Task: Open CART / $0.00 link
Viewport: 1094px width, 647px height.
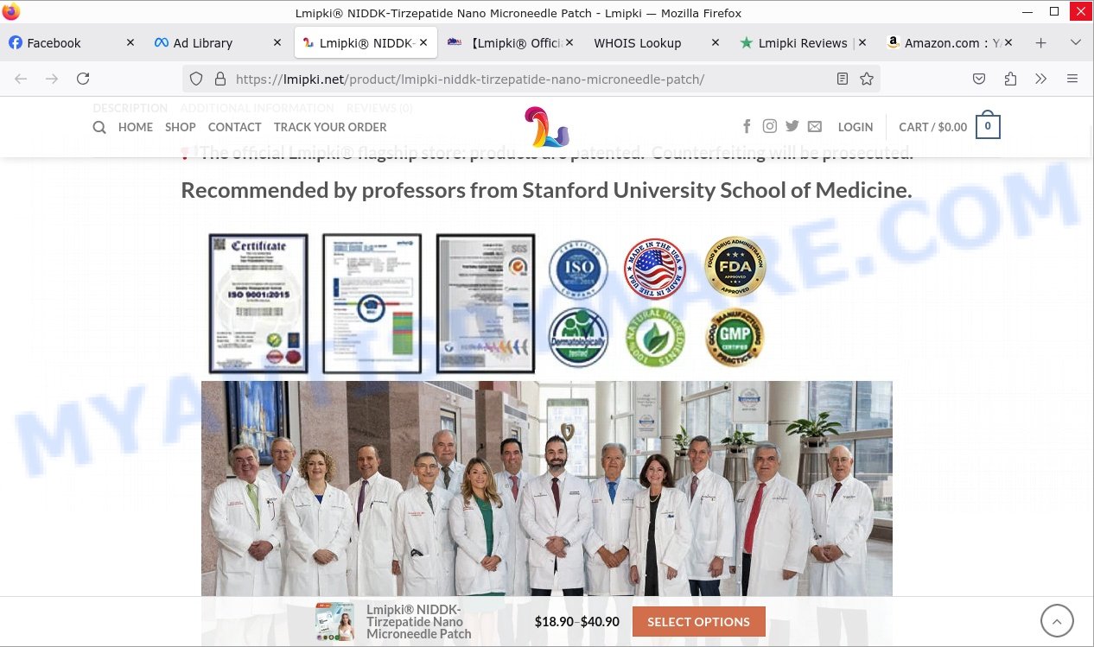Action: (x=933, y=127)
